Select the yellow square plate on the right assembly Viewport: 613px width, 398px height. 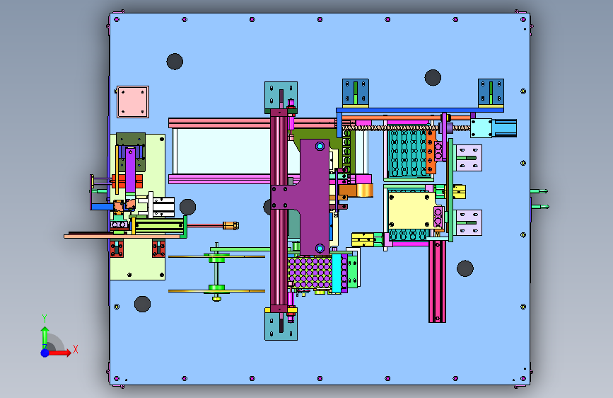(x=411, y=209)
